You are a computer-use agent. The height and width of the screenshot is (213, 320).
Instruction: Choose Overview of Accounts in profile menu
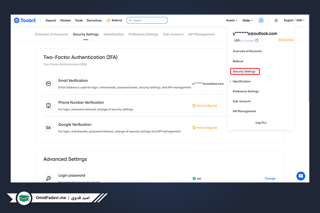coord(247,51)
